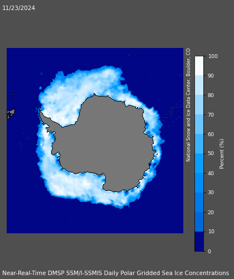Image resolution: width=234 pixels, height=279 pixels.
Task: Click the National Snow and Ice Data Center text
Action: coord(188,105)
